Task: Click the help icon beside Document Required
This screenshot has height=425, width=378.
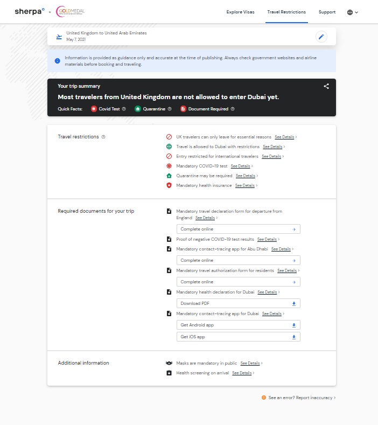Action: (233, 109)
